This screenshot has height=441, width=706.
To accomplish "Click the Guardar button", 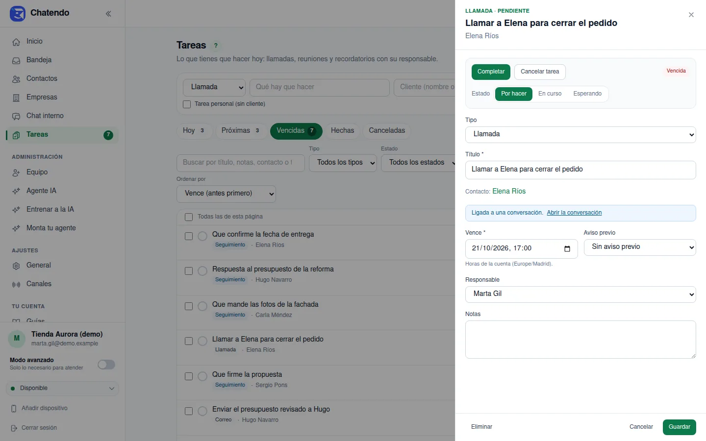I will click(679, 427).
